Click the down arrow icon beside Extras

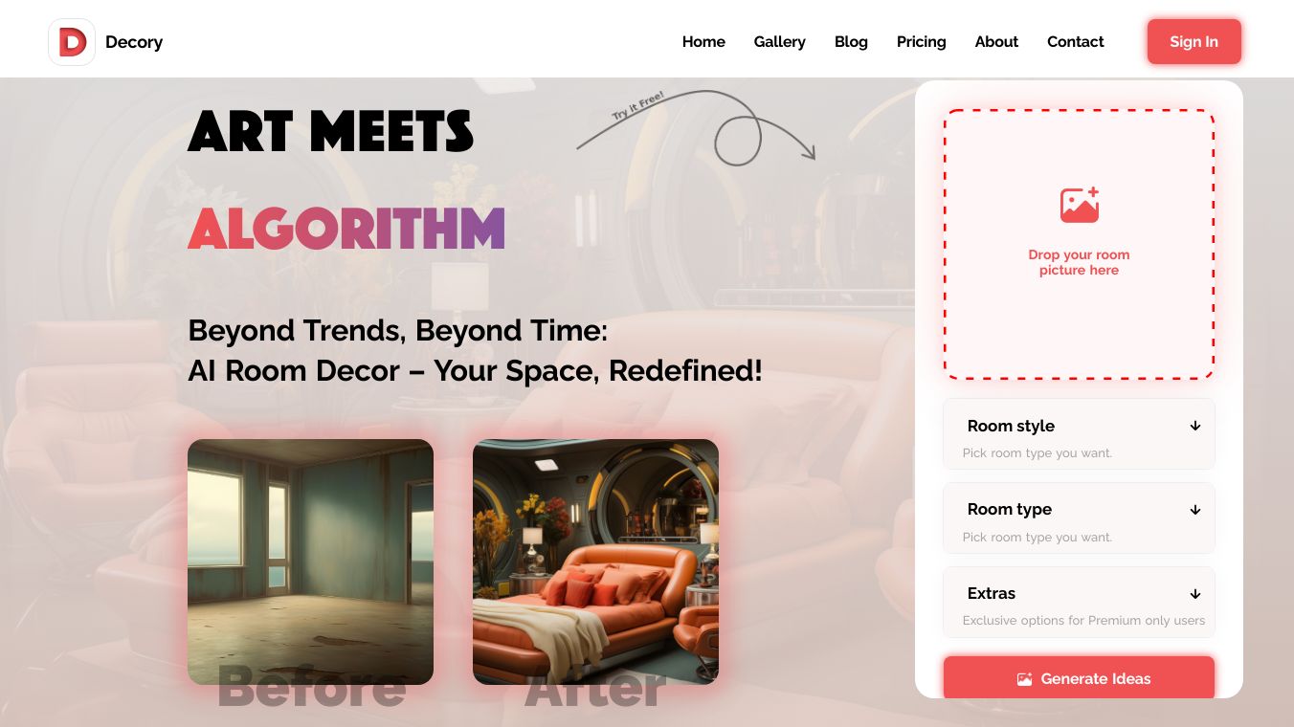pos(1195,593)
